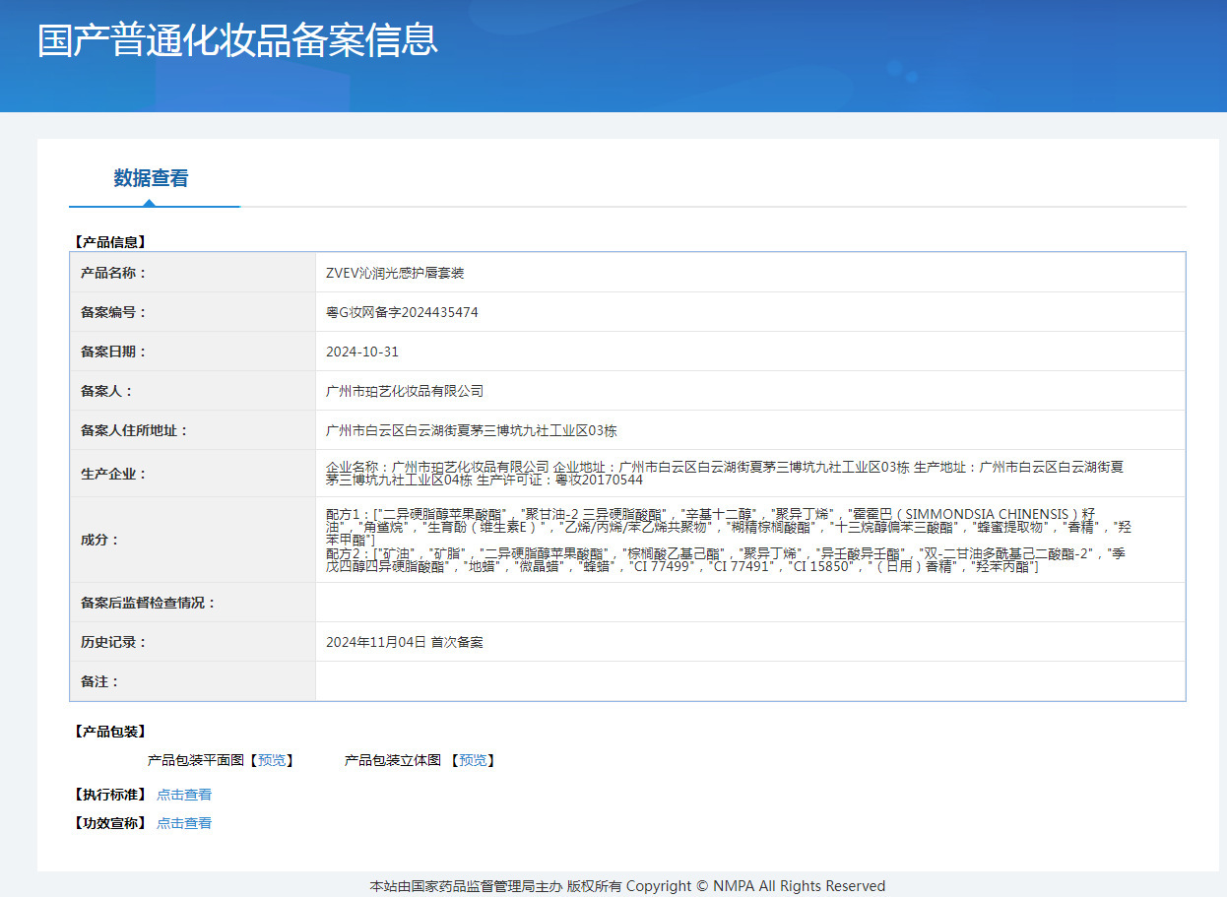Image resolution: width=1227 pixels, height=897 pixels.
Task: Click the 配方2 ingredients list text
Action: click(x=724, y=560)
